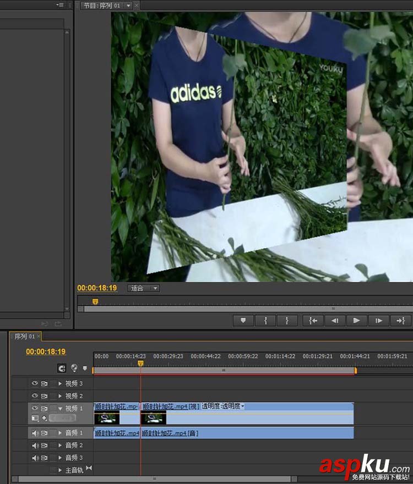This screenshot has height=484, width=413.
Task: Open the 节目: 序列 01 sequence dropdown arrow
Action: pos(128,5)
